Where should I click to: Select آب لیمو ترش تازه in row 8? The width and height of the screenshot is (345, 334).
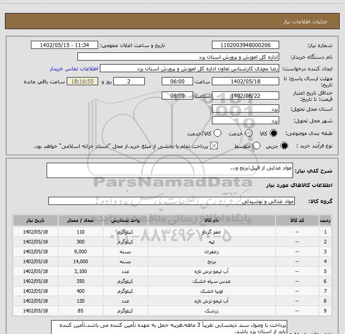point(211,301)
